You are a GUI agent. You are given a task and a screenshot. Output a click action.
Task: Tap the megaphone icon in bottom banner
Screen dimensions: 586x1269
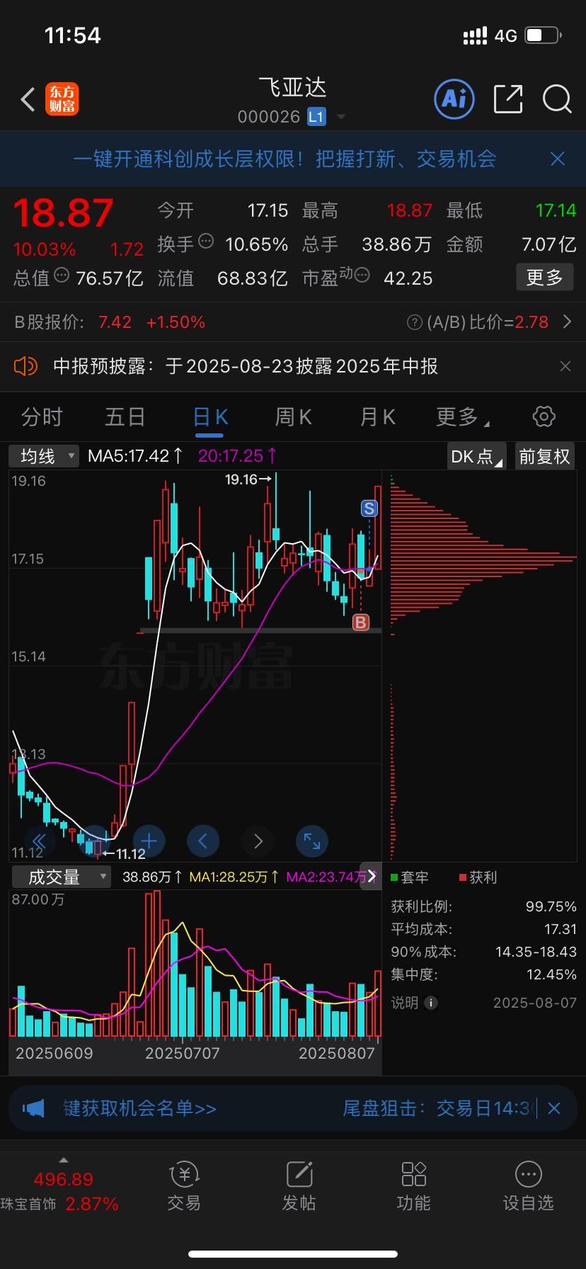pos(33,1108)
